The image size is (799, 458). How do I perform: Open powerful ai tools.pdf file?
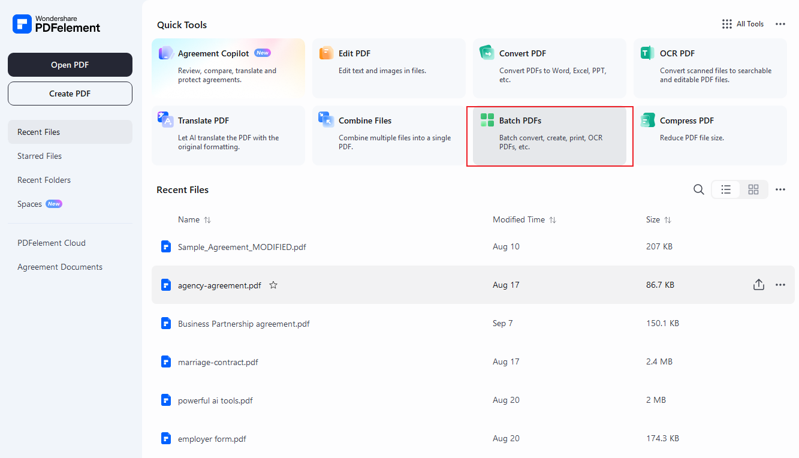[x=215, y=400]
